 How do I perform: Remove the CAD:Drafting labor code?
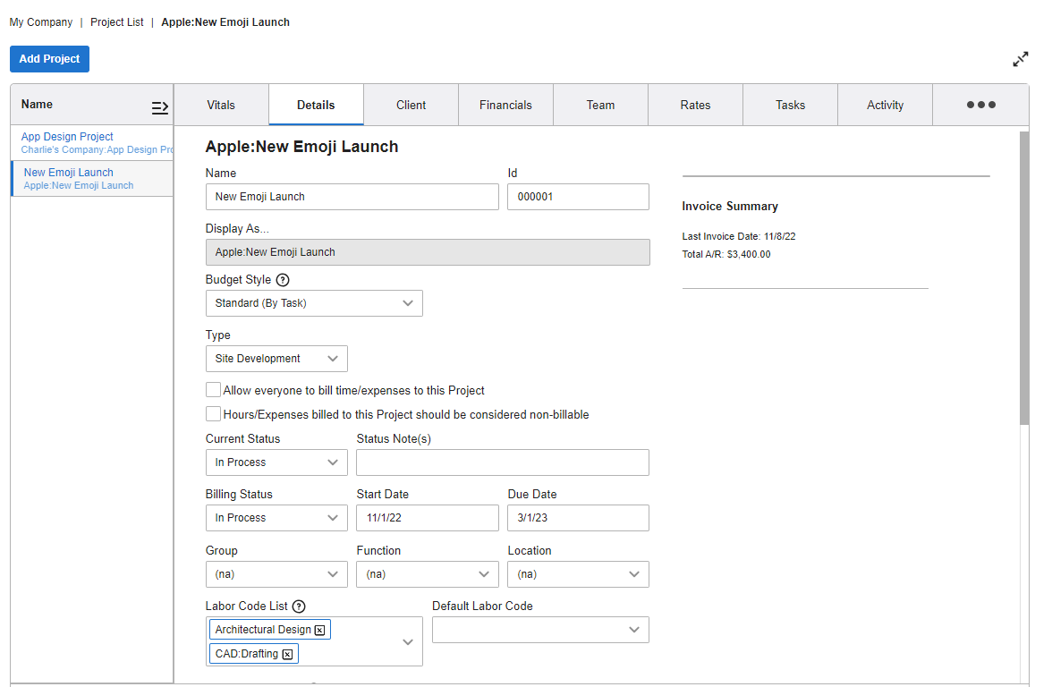click(x=287, y=654)
